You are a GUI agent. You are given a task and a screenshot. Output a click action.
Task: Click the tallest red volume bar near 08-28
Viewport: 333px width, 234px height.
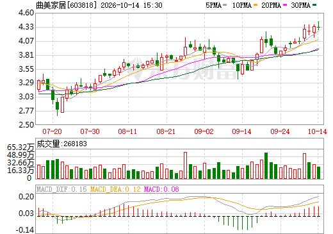185,165
